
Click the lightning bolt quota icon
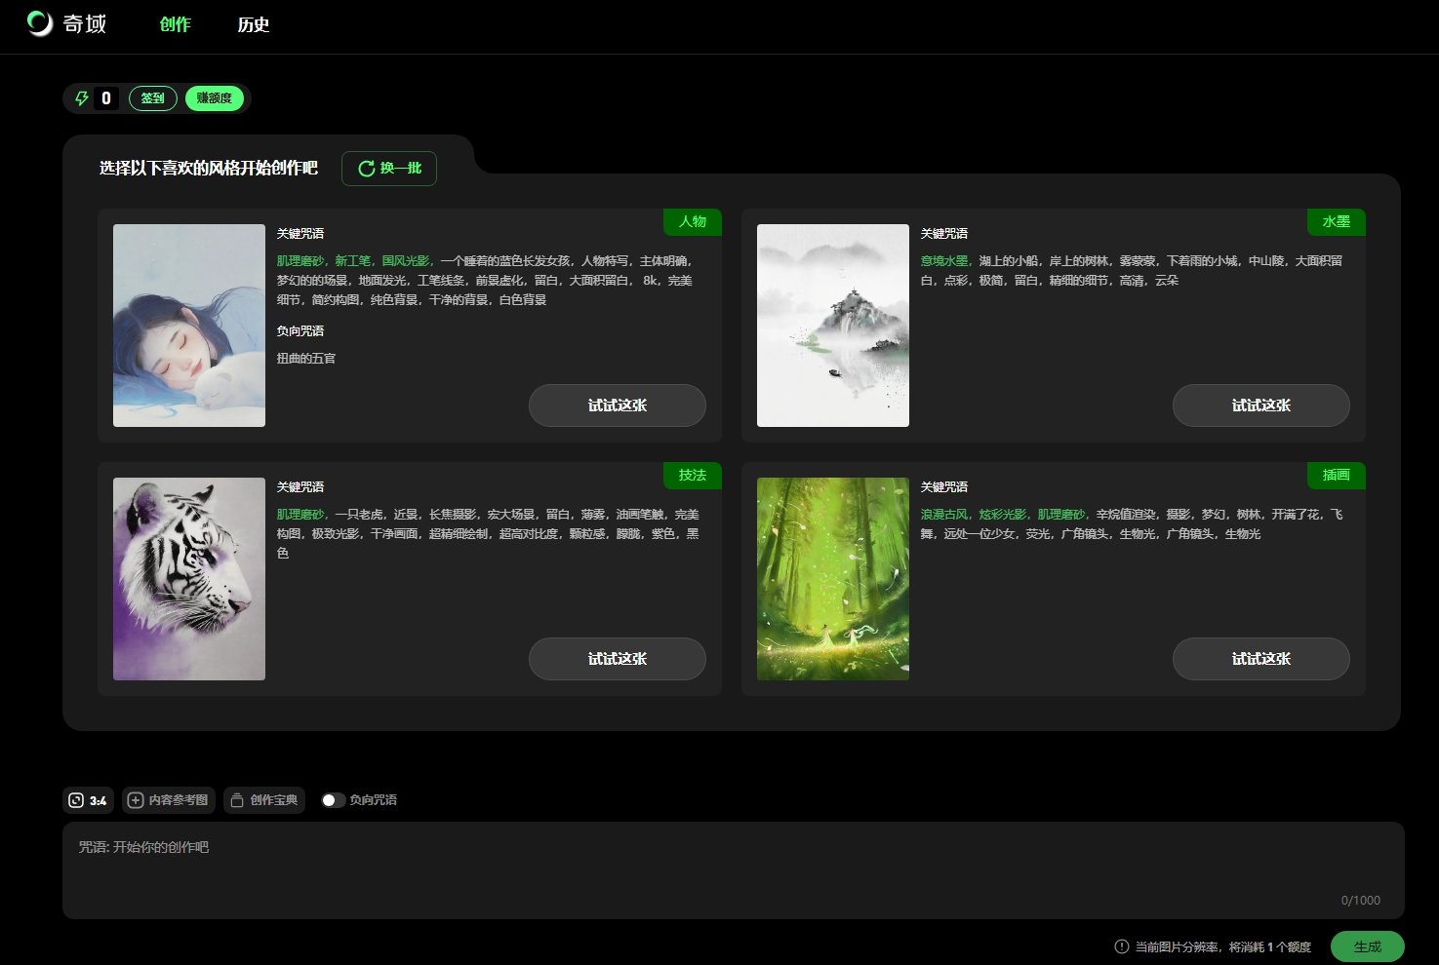click(x=82, y=98)
